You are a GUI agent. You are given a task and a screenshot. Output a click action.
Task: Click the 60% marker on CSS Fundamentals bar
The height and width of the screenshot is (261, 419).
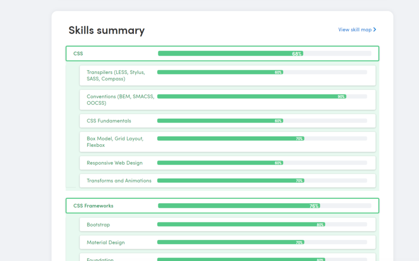point(278,121)
